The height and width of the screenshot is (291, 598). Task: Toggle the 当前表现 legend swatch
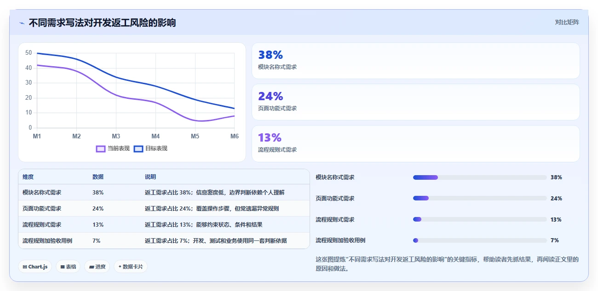click(x=100, y=148)
